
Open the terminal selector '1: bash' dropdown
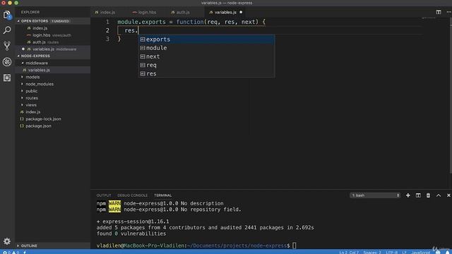[x=375, y=195]
